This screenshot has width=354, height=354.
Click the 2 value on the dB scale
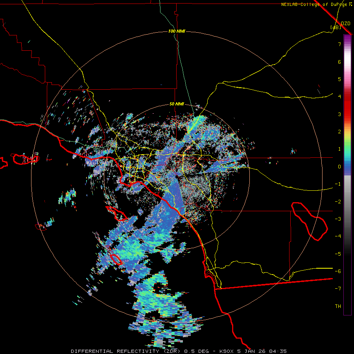339,132
